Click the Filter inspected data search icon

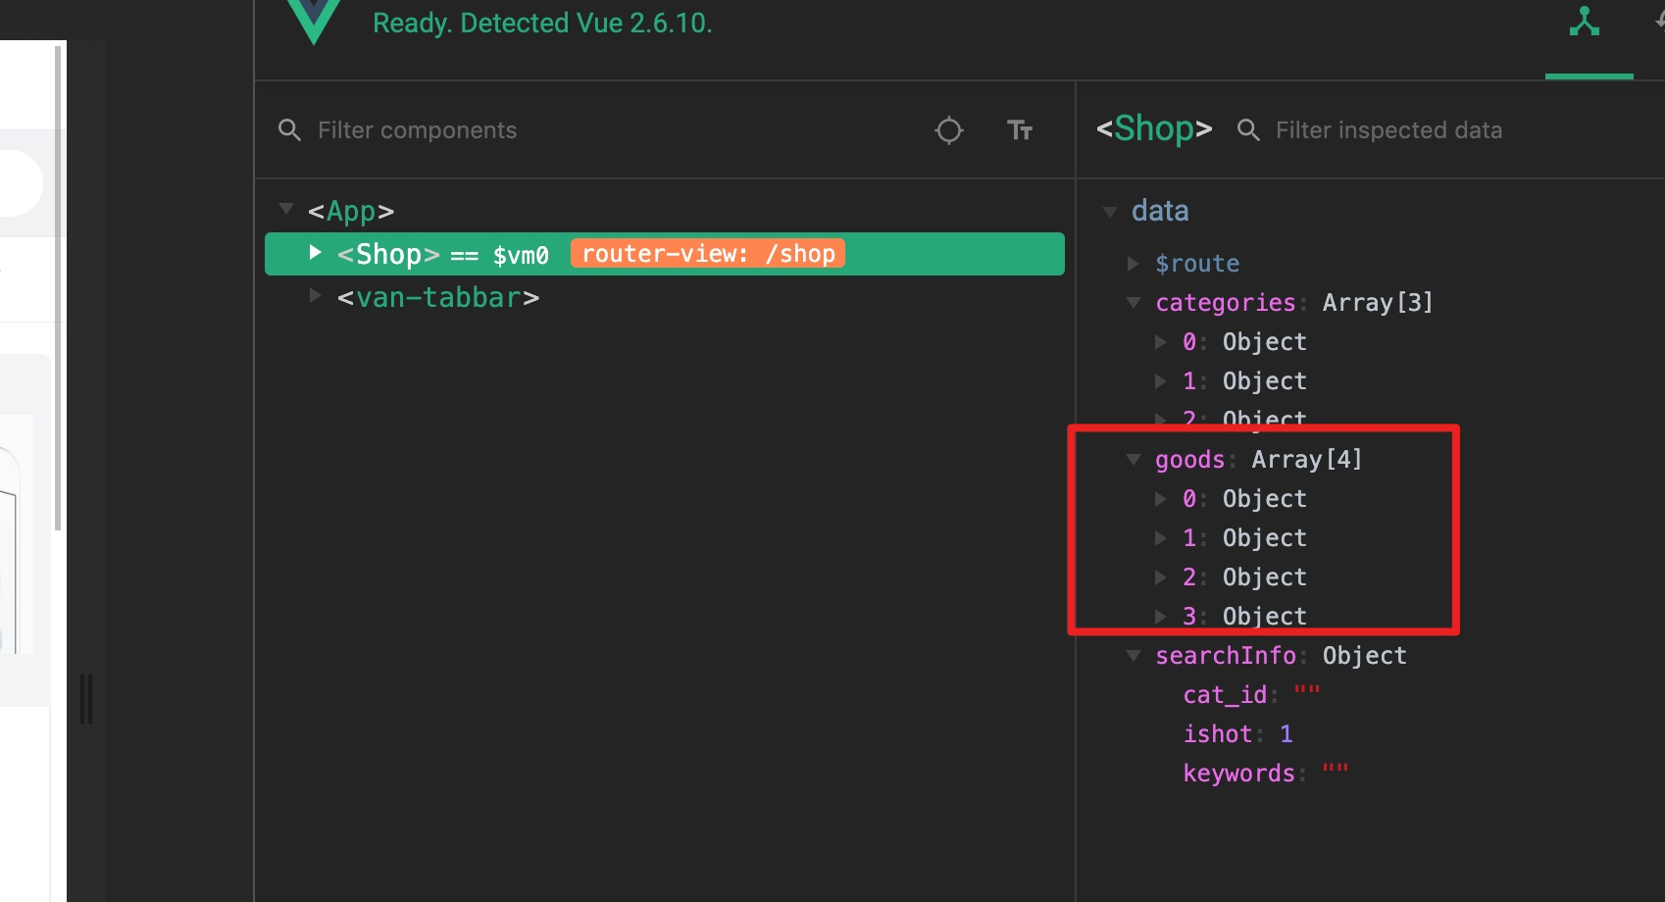coord(1248,130)
